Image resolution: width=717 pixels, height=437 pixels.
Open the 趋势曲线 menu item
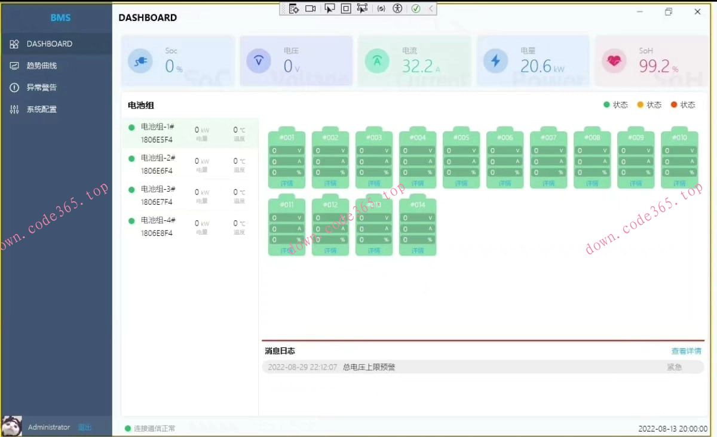click(41, 66)
